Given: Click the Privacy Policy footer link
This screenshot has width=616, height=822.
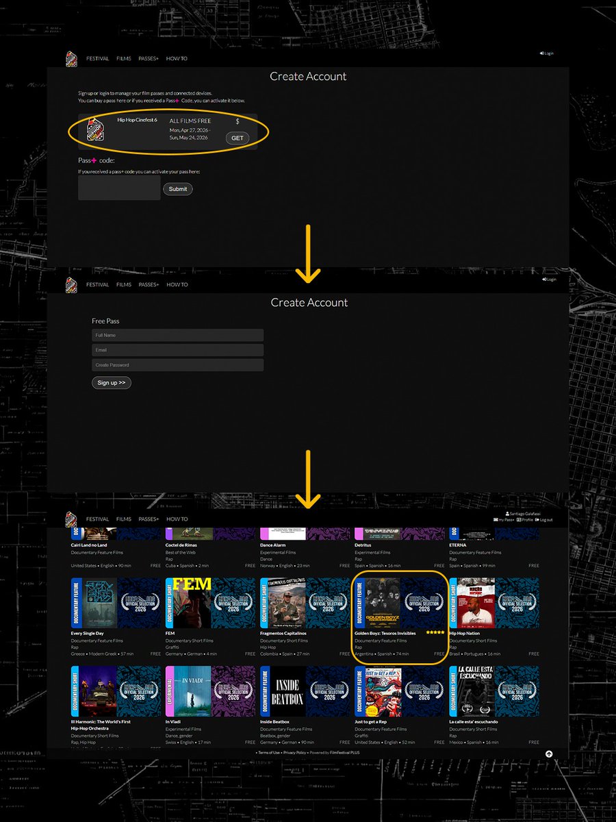Looking at the screenshot, I should 294,752.
